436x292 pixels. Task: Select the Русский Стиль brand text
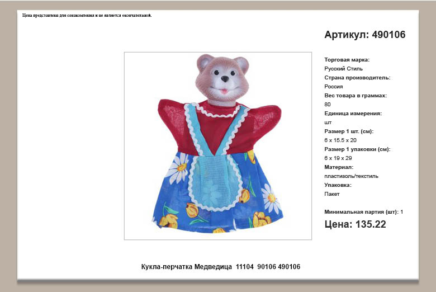click(343, 69)
